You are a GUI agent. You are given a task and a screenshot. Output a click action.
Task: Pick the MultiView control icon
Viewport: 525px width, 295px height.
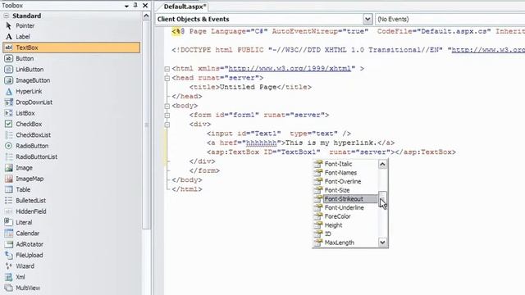tap(9, 288)
